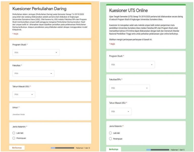
Task: Click Tahun Masuk USU dropdown arrow in UTS Online form
Action: (x=128, y=111)
